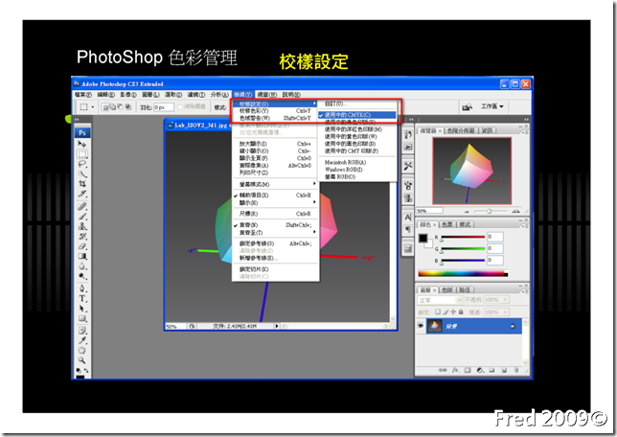Select the Crop tool
Viewport: 617px width, 437px height.
click(82, 183)
